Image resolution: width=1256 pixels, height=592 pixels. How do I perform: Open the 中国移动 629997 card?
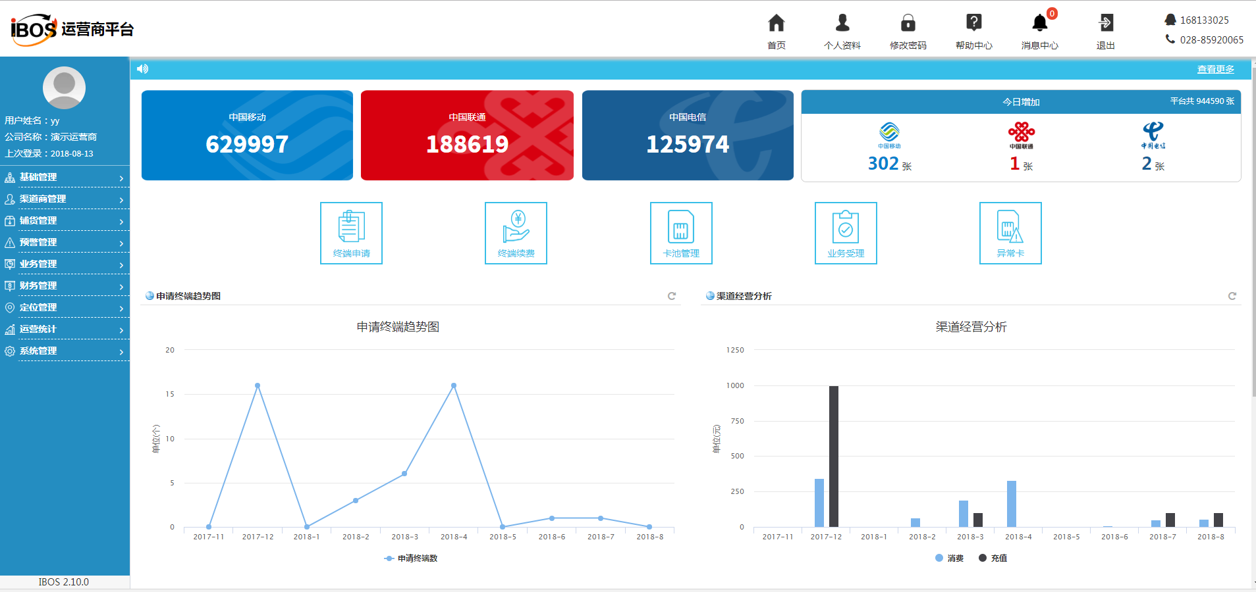(247, 136)
